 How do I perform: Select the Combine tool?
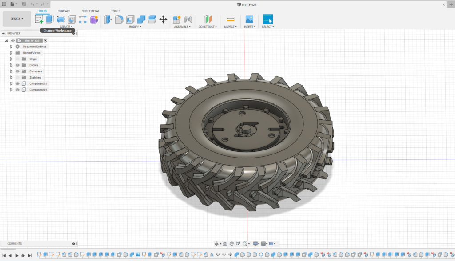pyautogui.click(x=141, y=19)
